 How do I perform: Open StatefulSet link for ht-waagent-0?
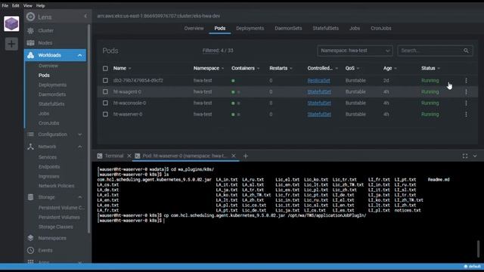tap(319, 92)
